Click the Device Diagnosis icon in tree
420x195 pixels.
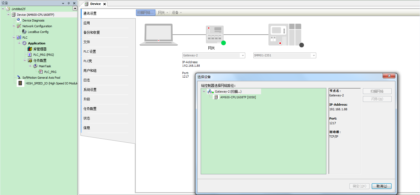19,20
